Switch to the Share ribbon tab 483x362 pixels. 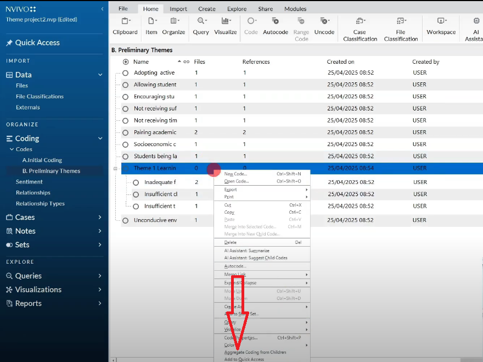(265, 9)
